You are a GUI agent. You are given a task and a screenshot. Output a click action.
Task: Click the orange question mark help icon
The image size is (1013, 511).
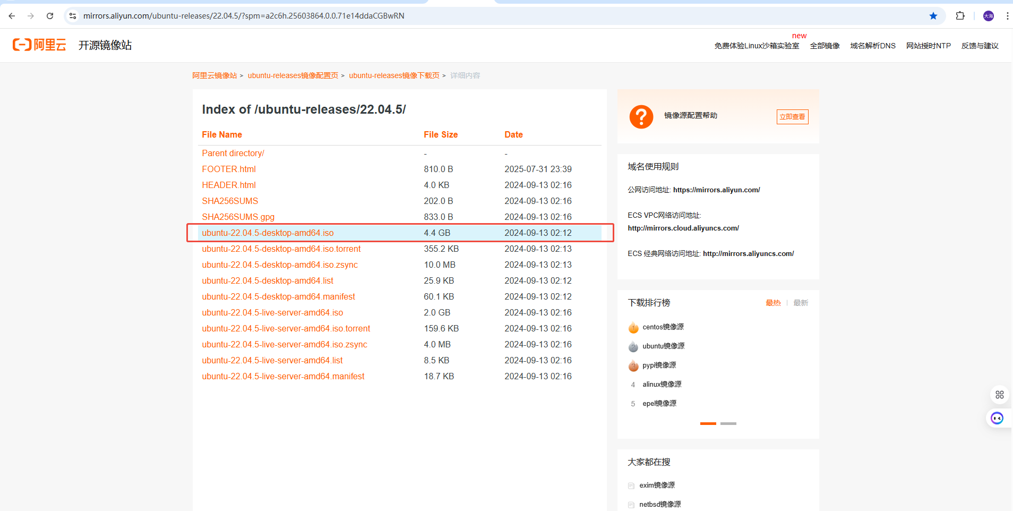pos(641,116)
